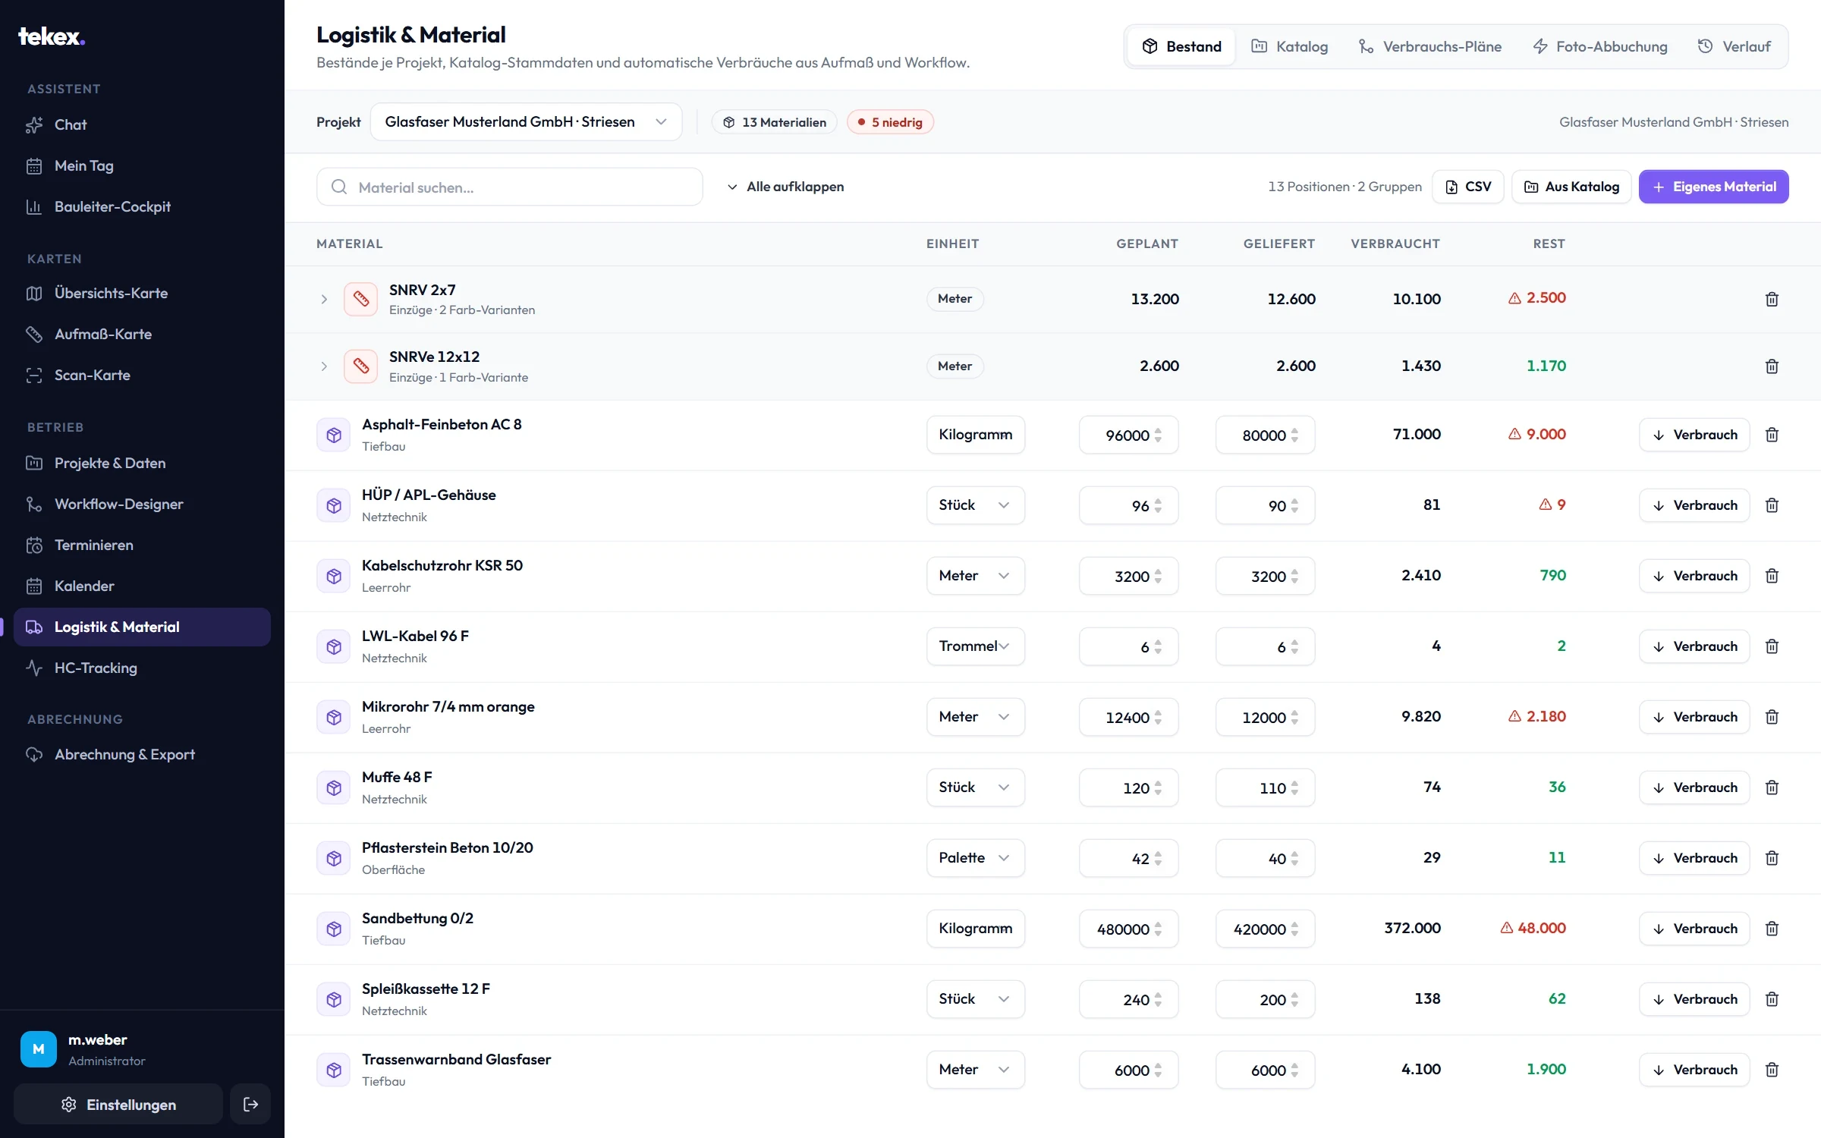
Task: Open the Projekt dropdown Glasfaser Musterland
Action: pyautogui.click(x=526, y=122)
